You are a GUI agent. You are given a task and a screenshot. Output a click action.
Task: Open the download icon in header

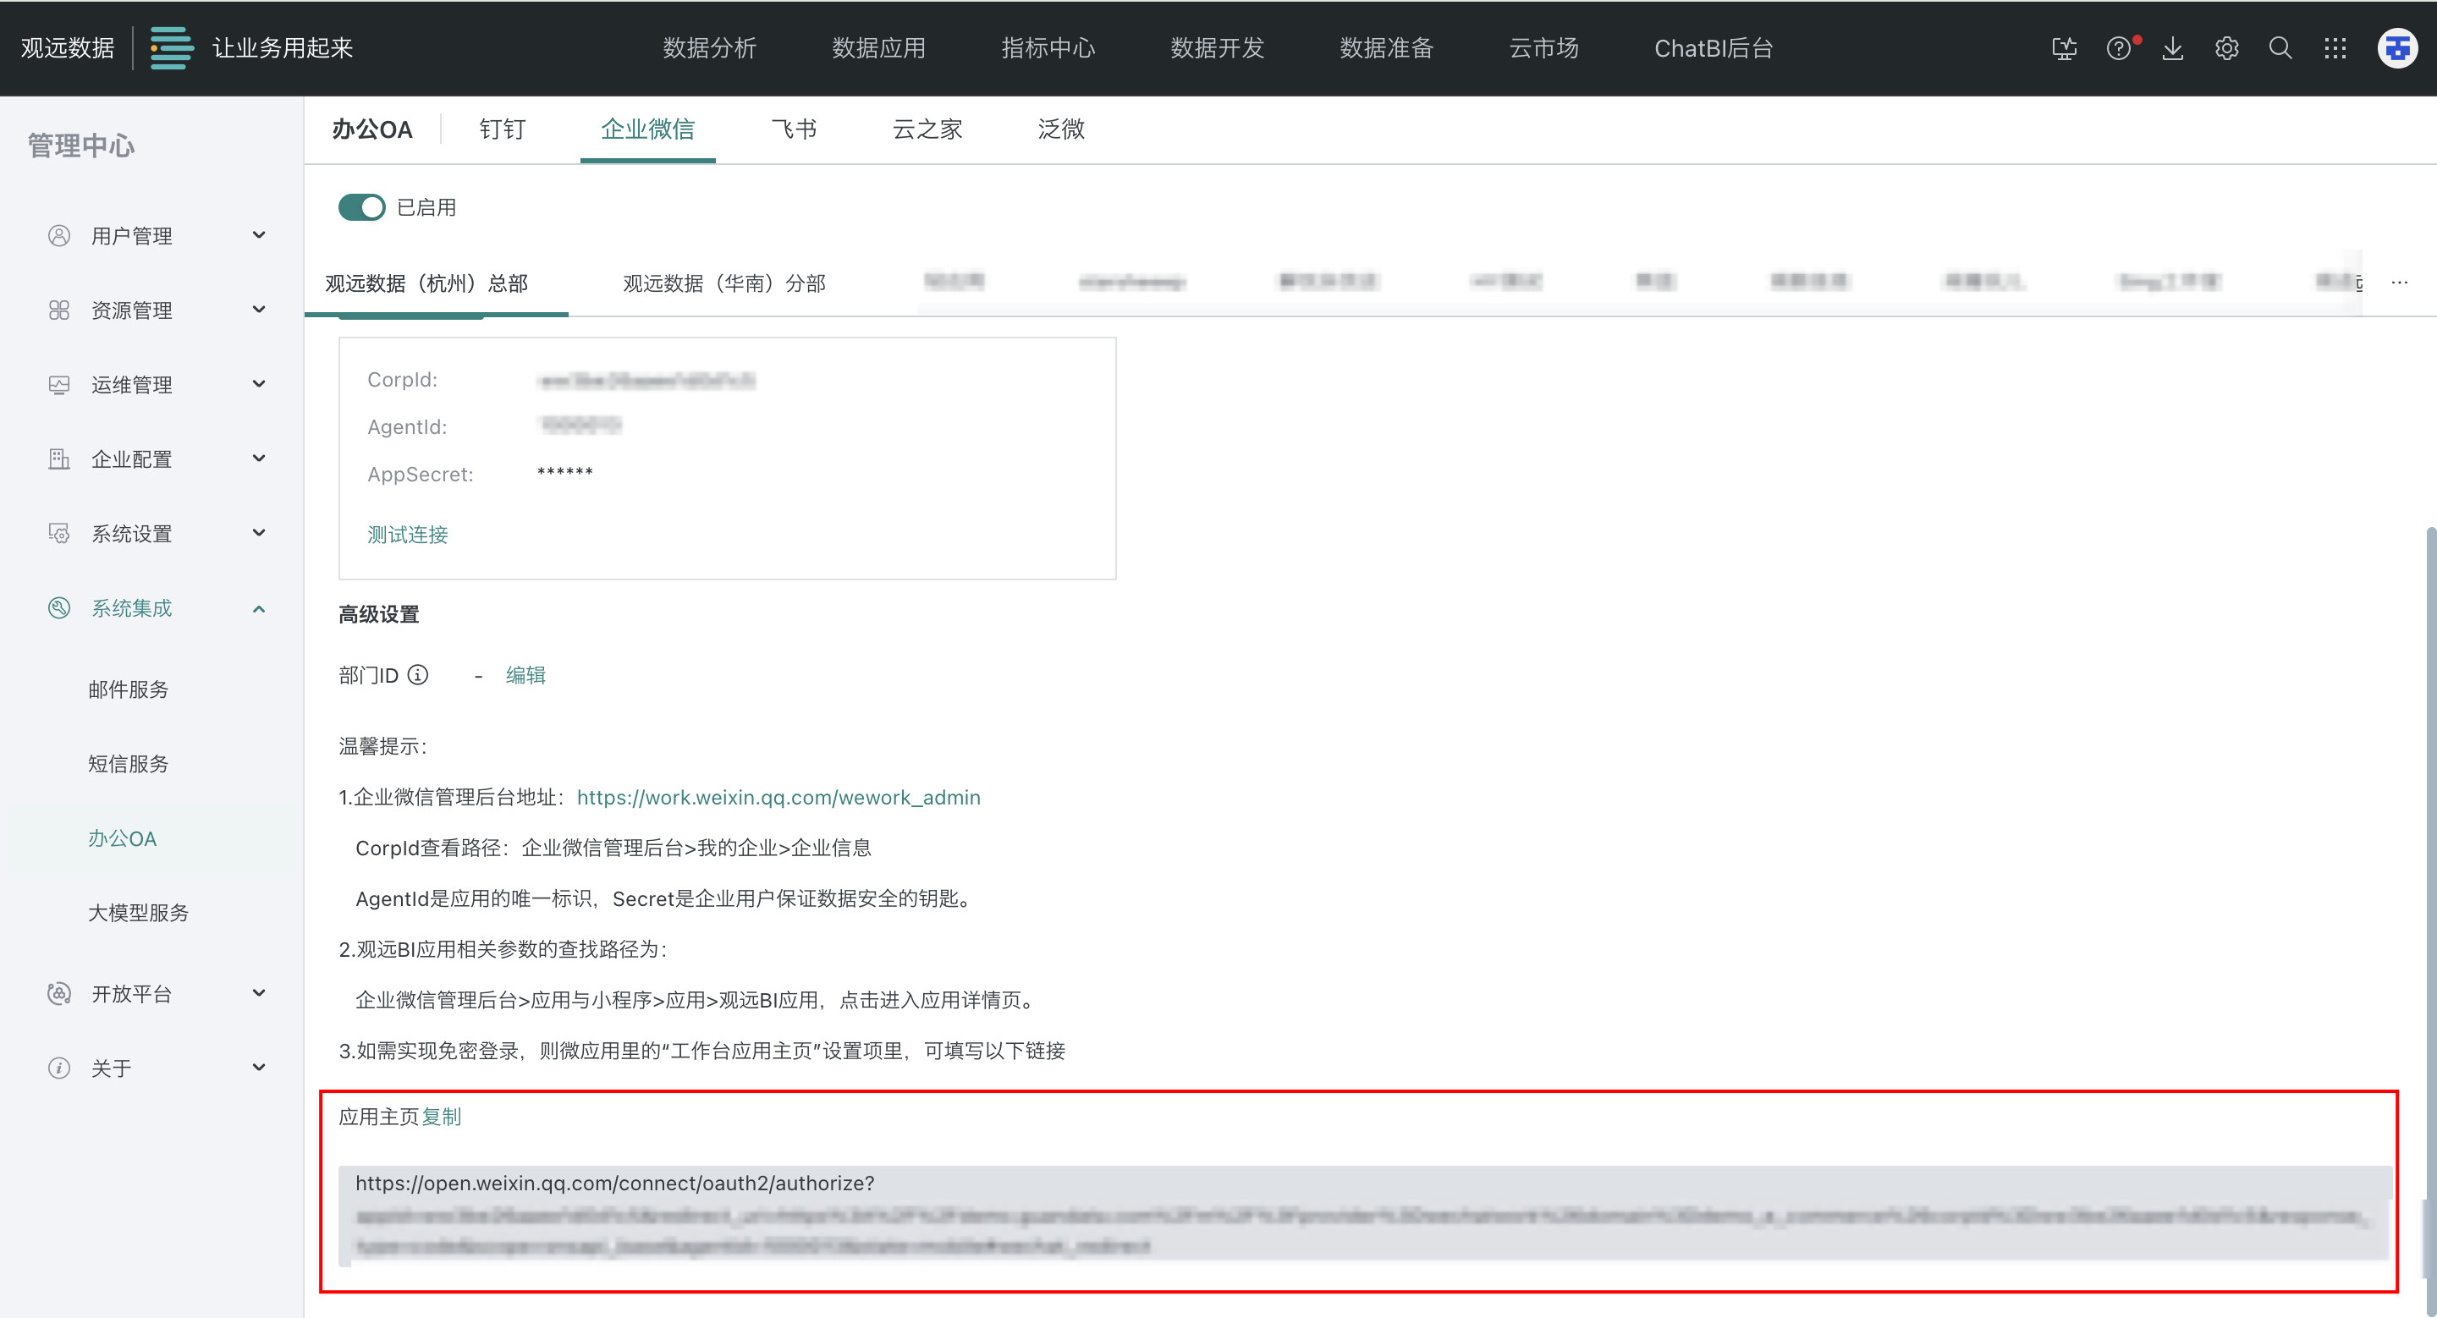click(2172, 48)
